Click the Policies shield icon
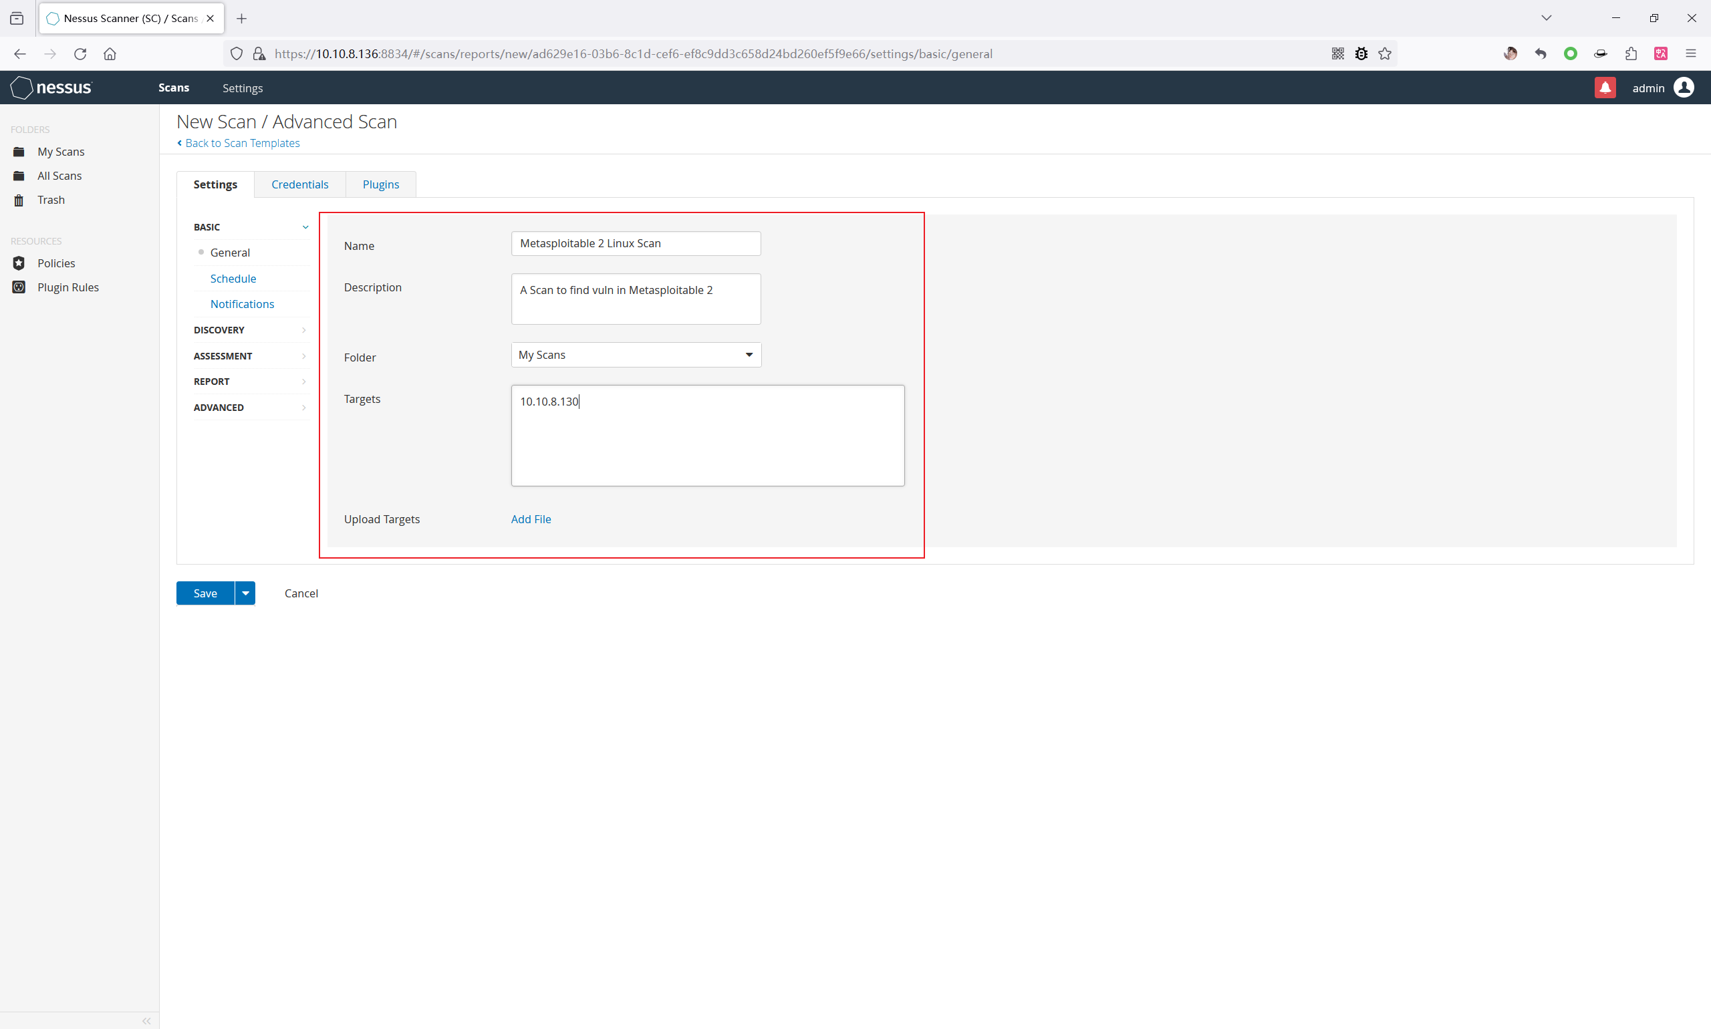Viewport: 1711px width, 1029px height. click(19, 263)
